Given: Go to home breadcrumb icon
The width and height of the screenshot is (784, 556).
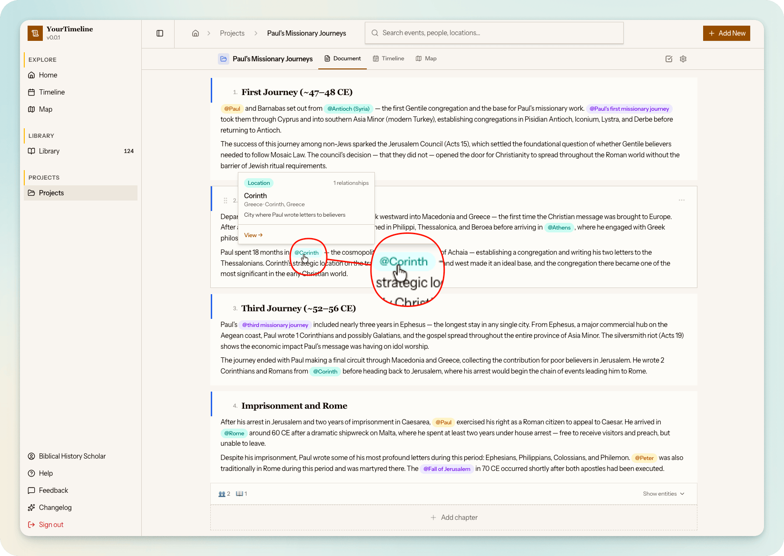Looking at the screenshot, I should [x=196, y=33].
